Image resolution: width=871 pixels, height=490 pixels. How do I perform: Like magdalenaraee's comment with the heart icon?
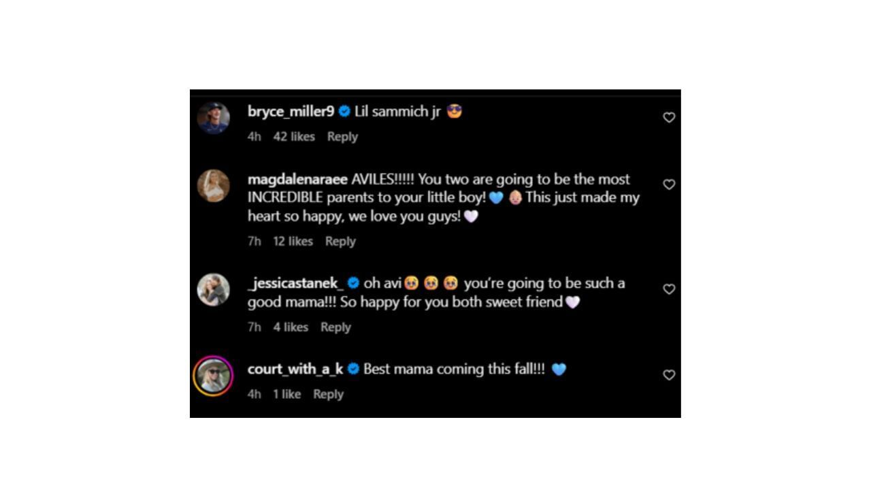click(669, 184)
